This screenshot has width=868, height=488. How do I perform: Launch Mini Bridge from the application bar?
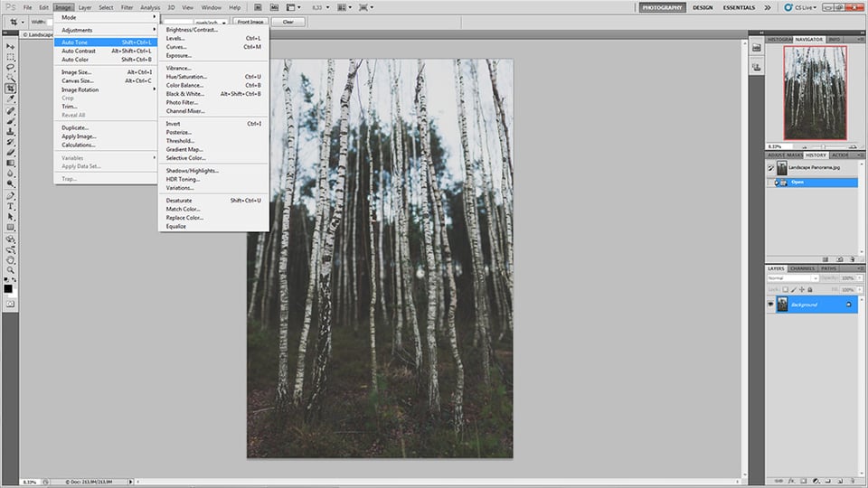click(x=275, y=7)
